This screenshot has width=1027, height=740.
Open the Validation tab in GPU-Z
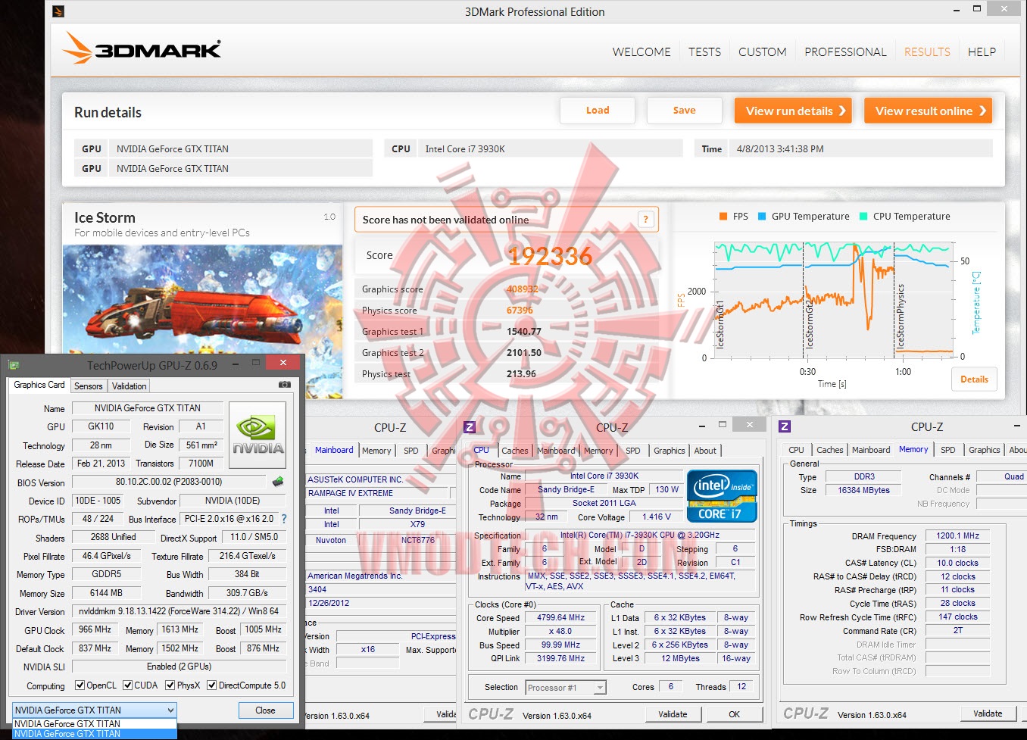click(130, 386)
